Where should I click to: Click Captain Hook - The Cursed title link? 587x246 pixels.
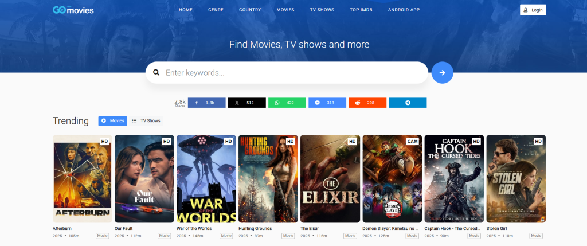click(452, 228)
